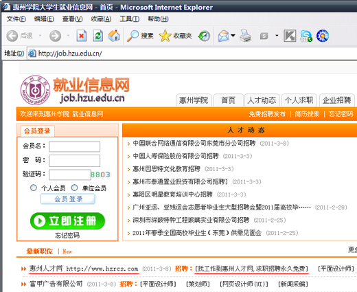Viewport: 357px width, 292px height.
Task: Click the 密码 input field
Action: [75, 161]
